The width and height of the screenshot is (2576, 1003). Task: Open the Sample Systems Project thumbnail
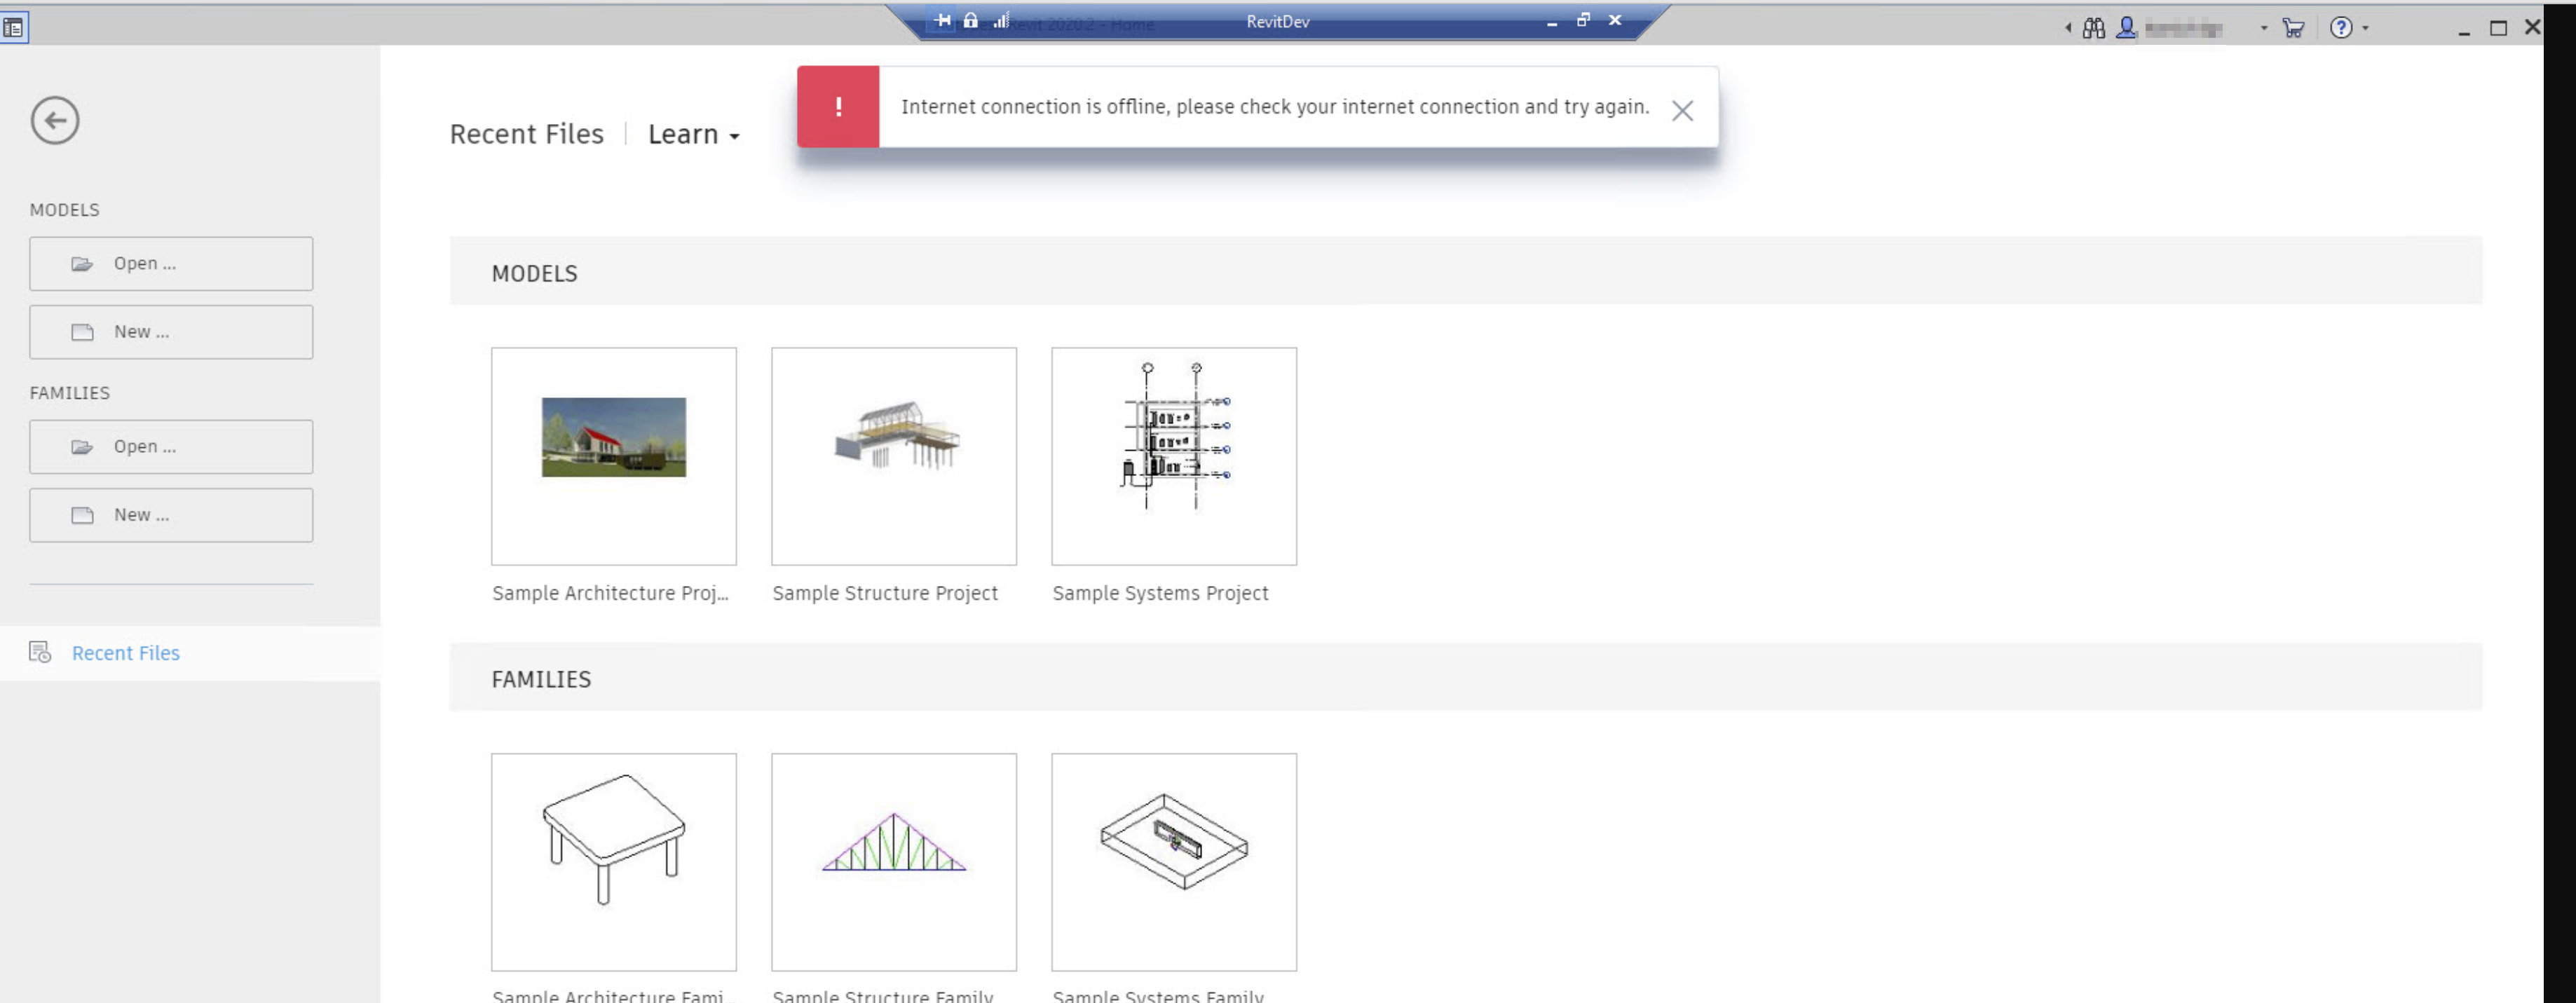tap(1173, 456)
